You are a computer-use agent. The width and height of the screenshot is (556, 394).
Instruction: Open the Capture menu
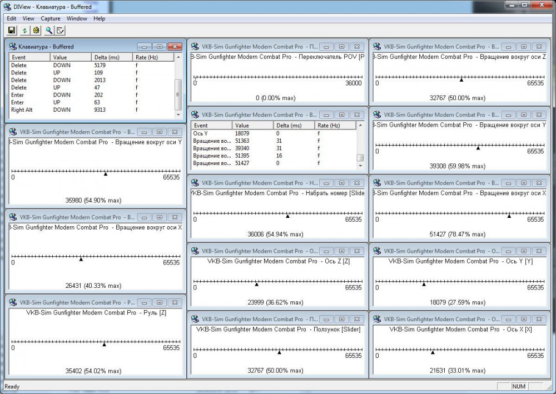click(51, 18)
